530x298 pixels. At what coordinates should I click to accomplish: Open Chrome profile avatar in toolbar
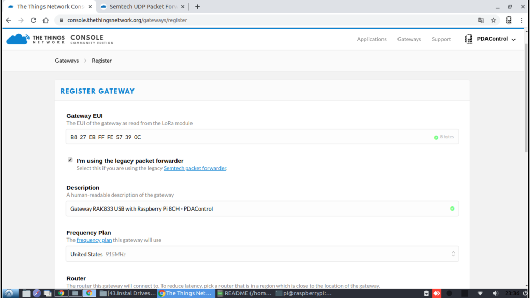pyautogui.click(x=509, y=20)
